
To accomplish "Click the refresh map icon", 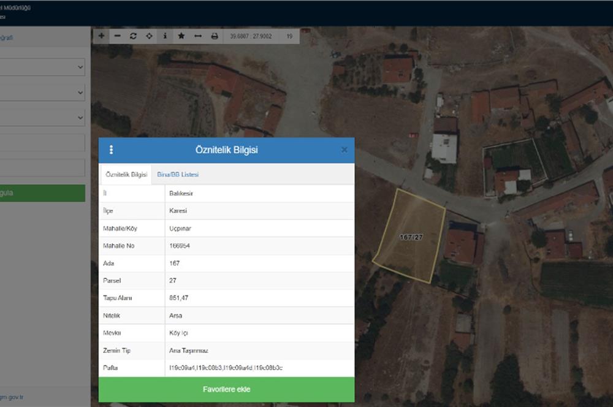I will pos(134,36).
